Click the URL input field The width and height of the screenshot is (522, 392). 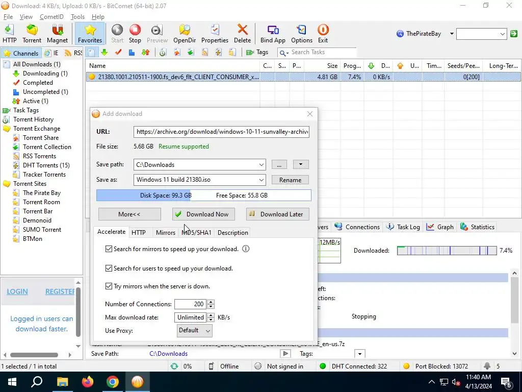point(221,132)
